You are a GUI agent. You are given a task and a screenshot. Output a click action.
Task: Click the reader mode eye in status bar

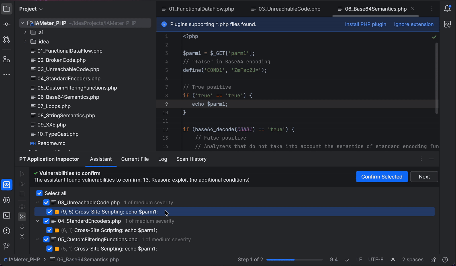[x=393, y=260]
